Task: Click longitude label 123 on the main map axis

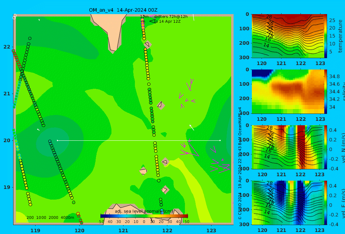Action: click(211, 231)
